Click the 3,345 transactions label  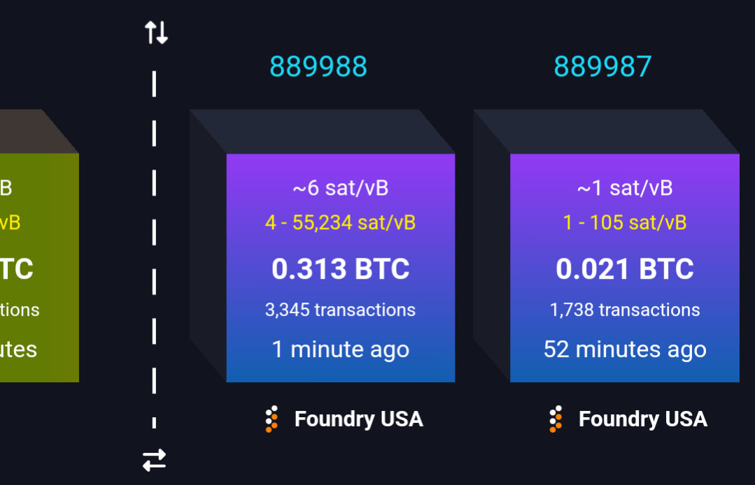pyautogui.click(x=341, y=310)
